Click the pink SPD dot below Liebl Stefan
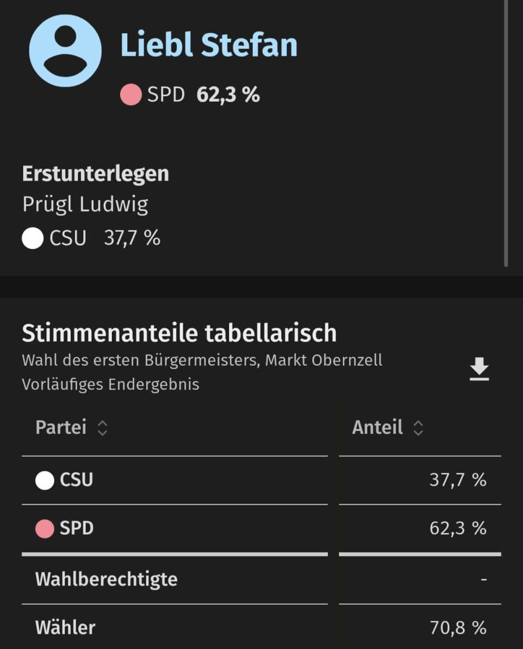523x649 pixels. [x=131, y=95]
